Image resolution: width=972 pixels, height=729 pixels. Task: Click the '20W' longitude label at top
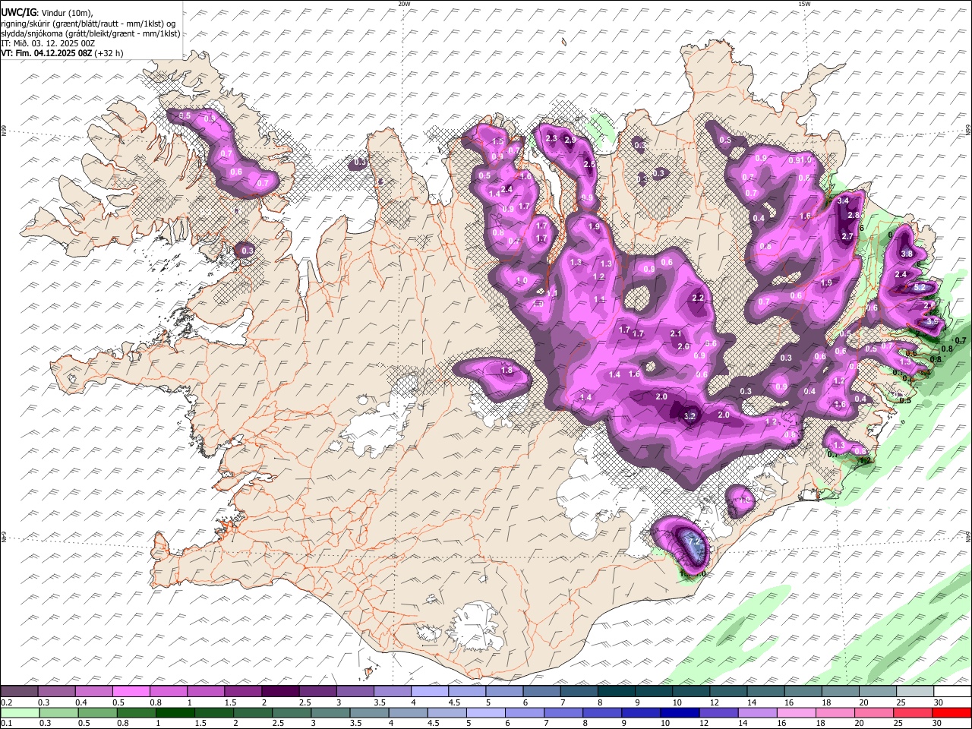(404, 4)
